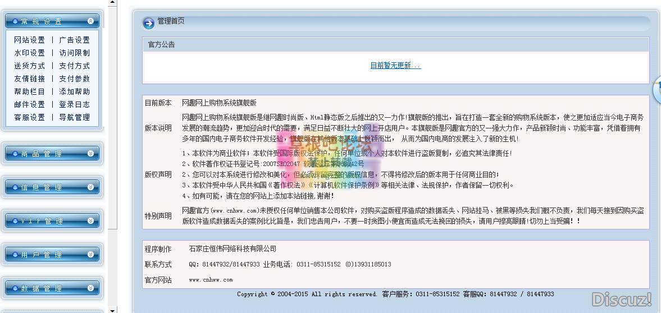Click the 版本说明 label
This screenshot has height=313, width=661.
pyautogui.click(x=158, y=128)
